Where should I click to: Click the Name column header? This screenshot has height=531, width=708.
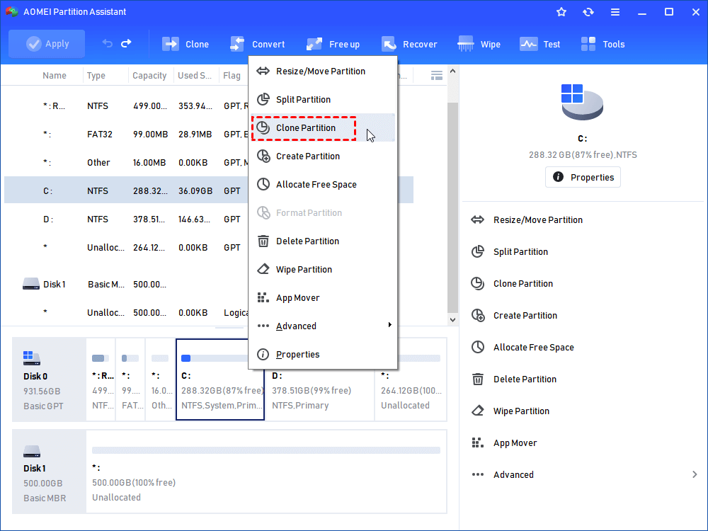(55, 76)
